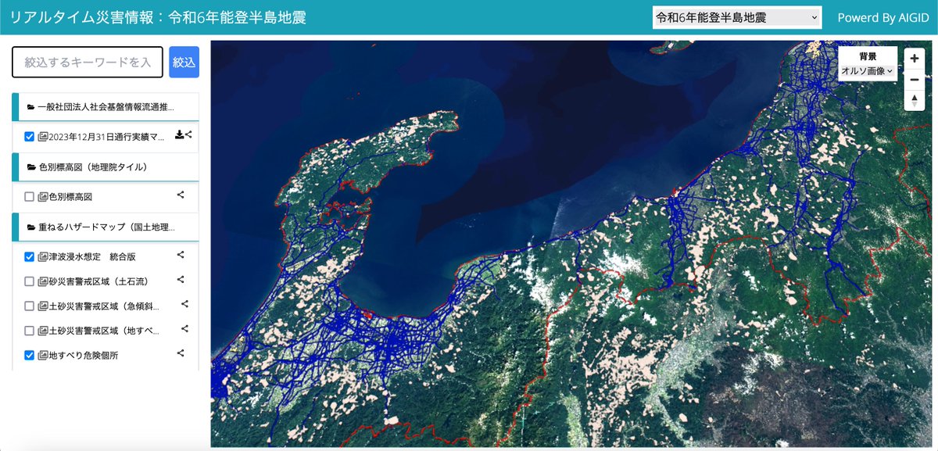Click 地すべり危険個所 layer name
The image size is (938, 451).
click(x=84, y=356)
